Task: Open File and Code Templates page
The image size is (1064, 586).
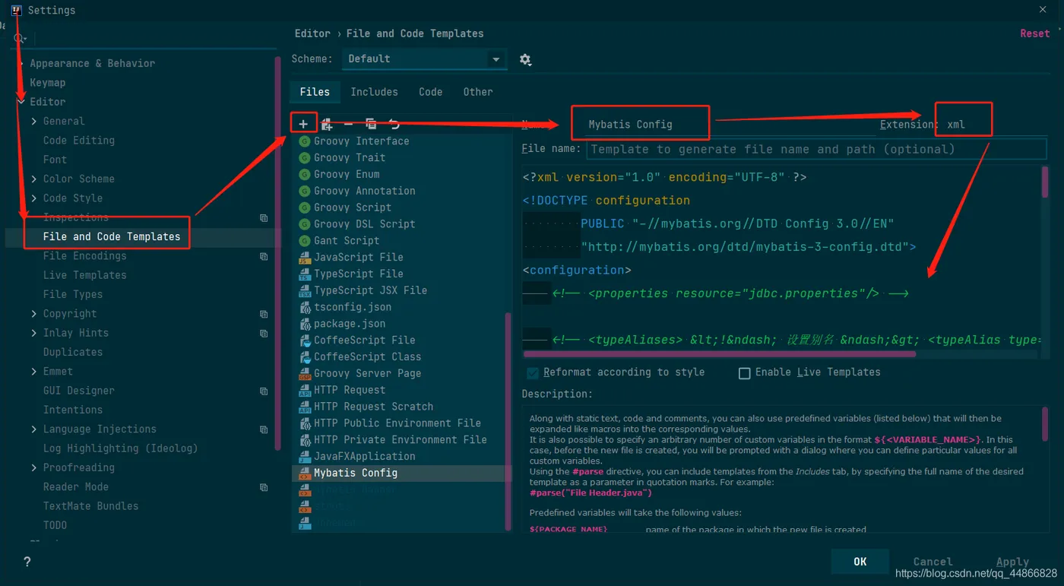Action: [x=112, y=236]
